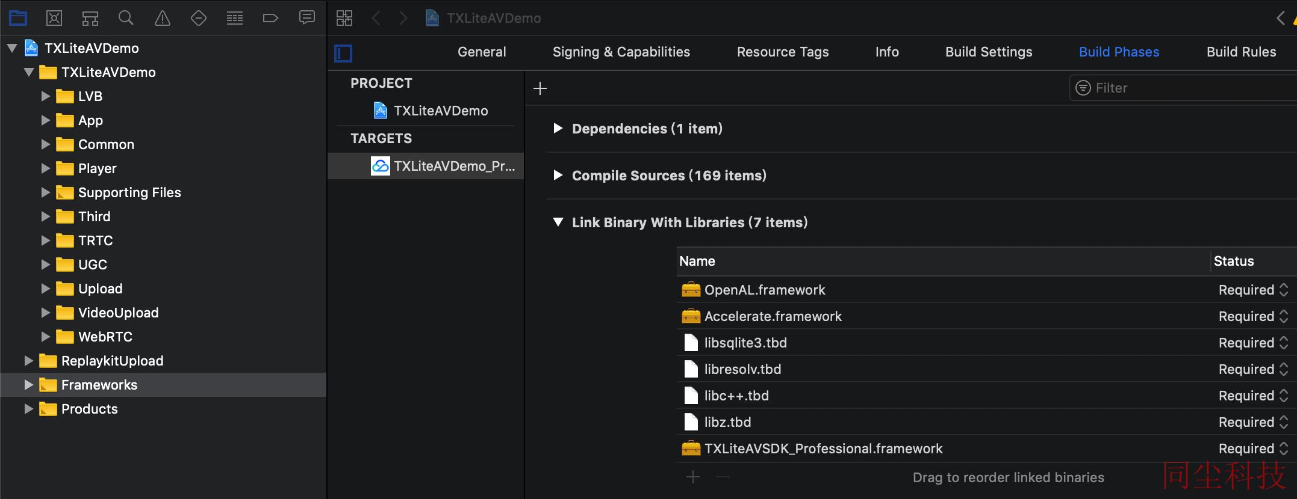Screen dimensions: 1297x499
Task: Select the ReplaykitUpload group
Action: 101,361
